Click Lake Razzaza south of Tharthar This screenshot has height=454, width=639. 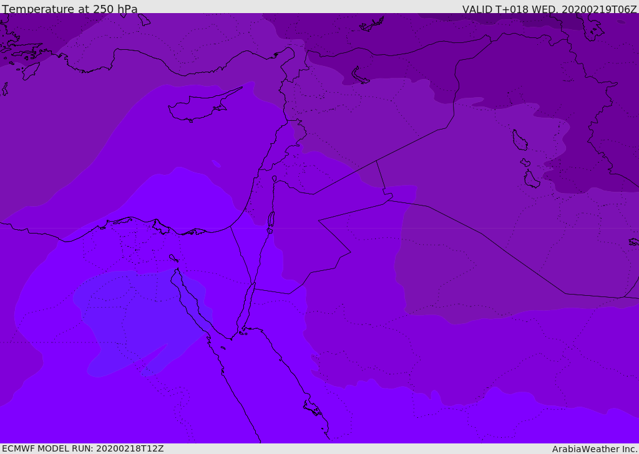coord(531,179)
